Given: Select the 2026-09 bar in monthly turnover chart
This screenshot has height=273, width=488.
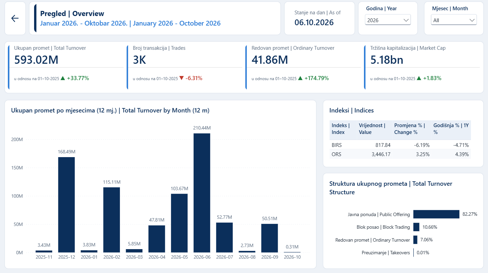Looking at the screenshot, I should point(270,238).
